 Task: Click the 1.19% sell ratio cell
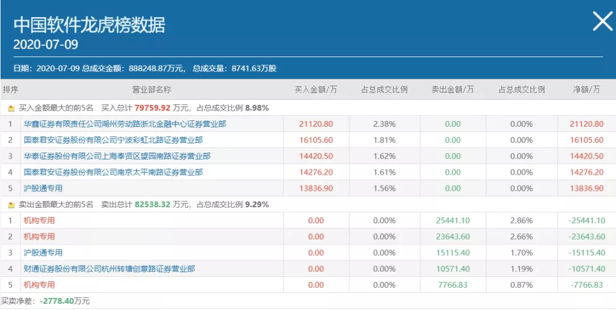(x=522, y=269)
